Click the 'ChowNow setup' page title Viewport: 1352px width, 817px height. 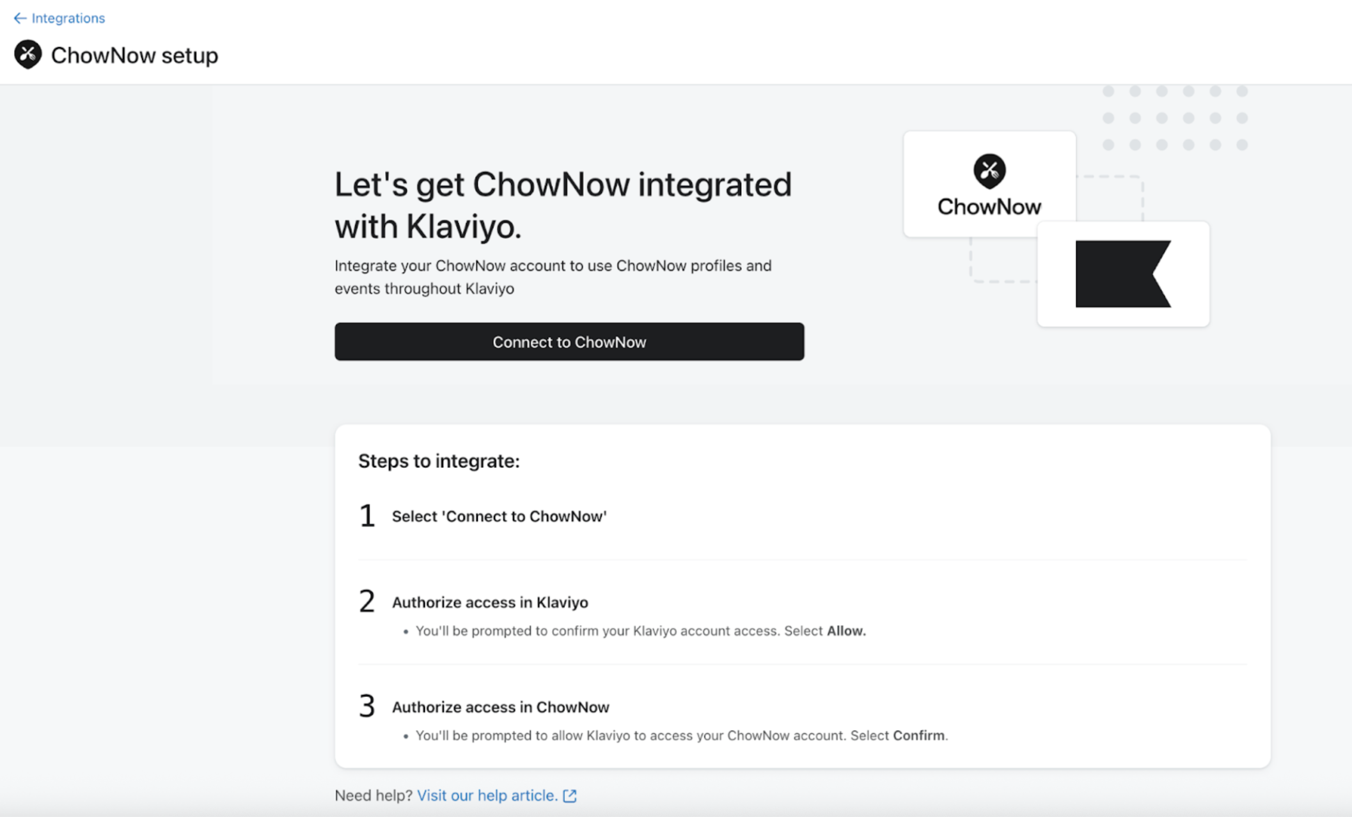(134, 56)
